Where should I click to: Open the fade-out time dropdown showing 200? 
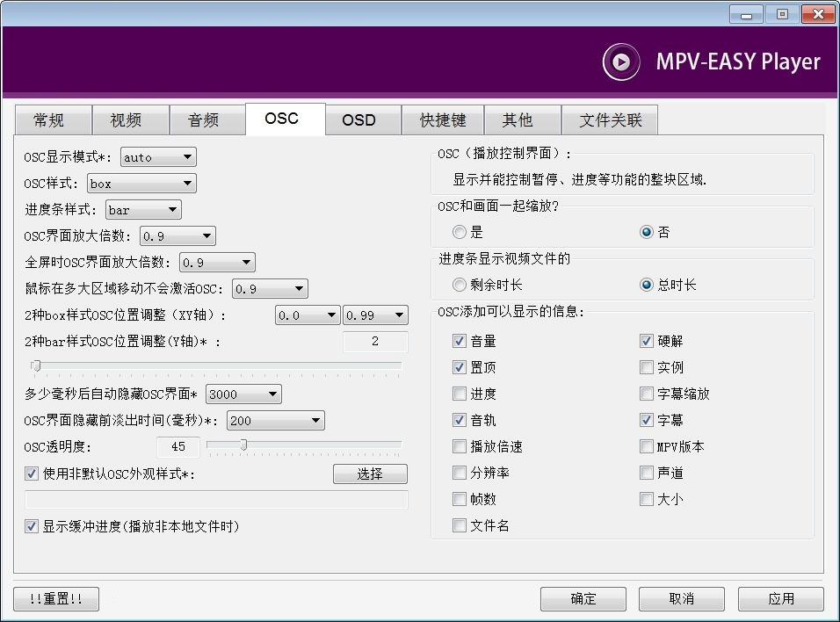tap(275, 421)
